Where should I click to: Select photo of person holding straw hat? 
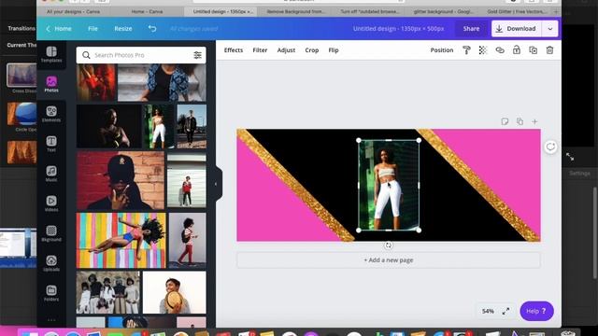pos(175,292)
